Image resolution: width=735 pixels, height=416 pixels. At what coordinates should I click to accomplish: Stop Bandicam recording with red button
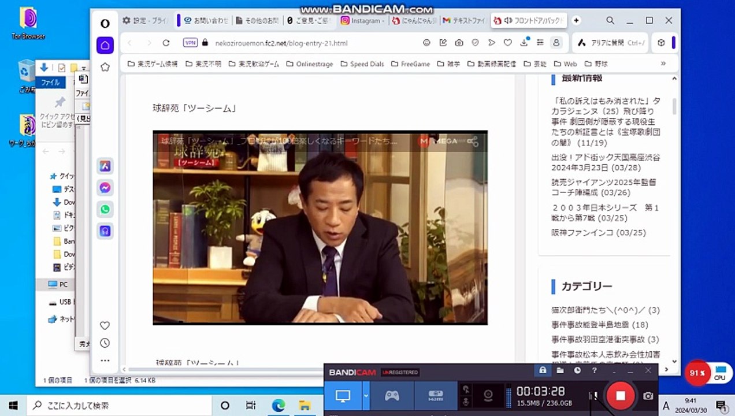[x=621, y=396]
